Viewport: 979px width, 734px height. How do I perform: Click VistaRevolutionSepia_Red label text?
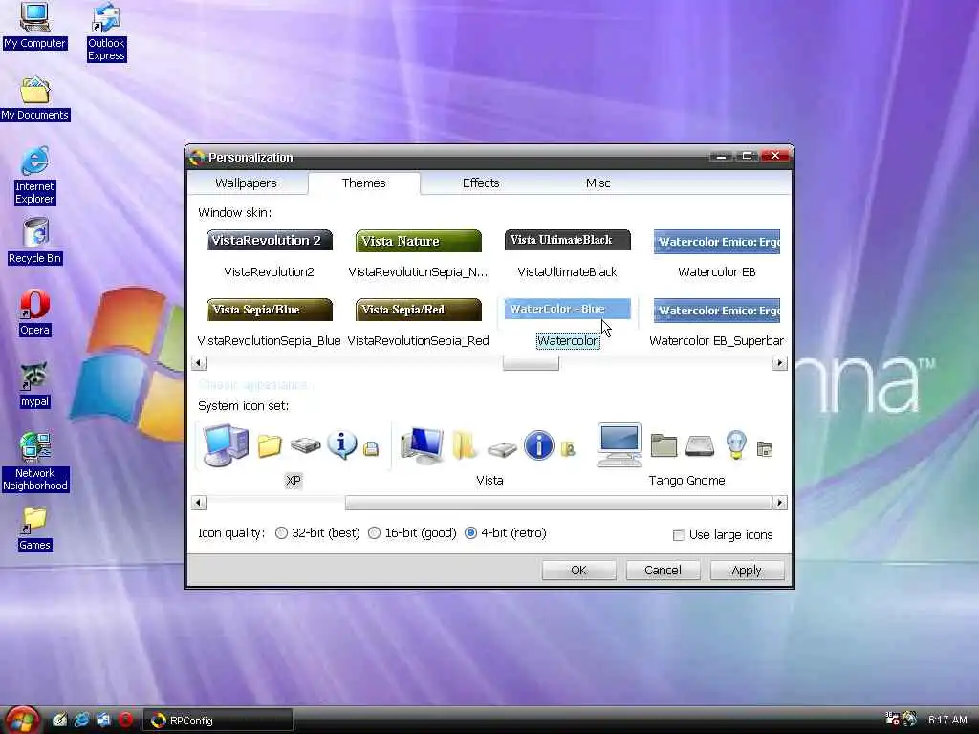click(x=419, y=341)
